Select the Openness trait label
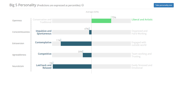Viewport: 177px width, 96px height. [x=17, y=21]
